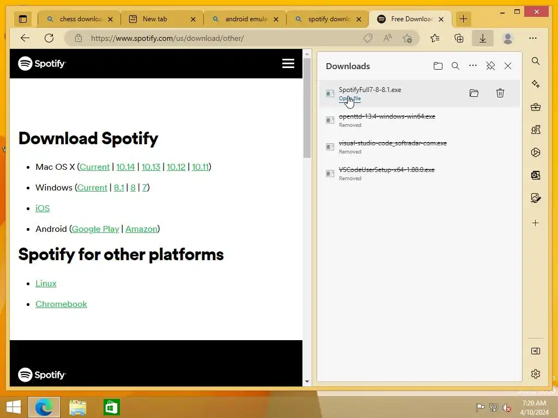Open Windows Start button

[14, 407]
